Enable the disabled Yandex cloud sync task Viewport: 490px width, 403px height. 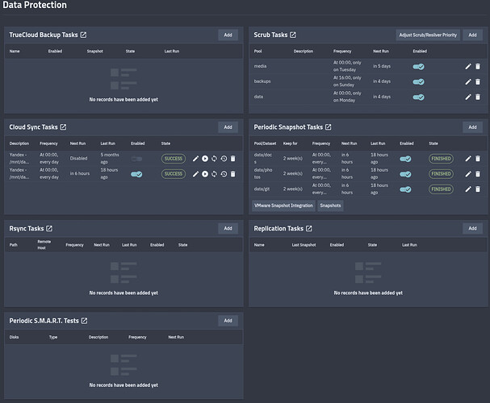[136, 159]
